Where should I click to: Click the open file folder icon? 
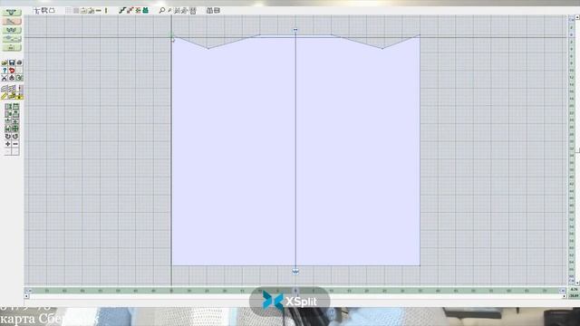click(x=5, y=62)
